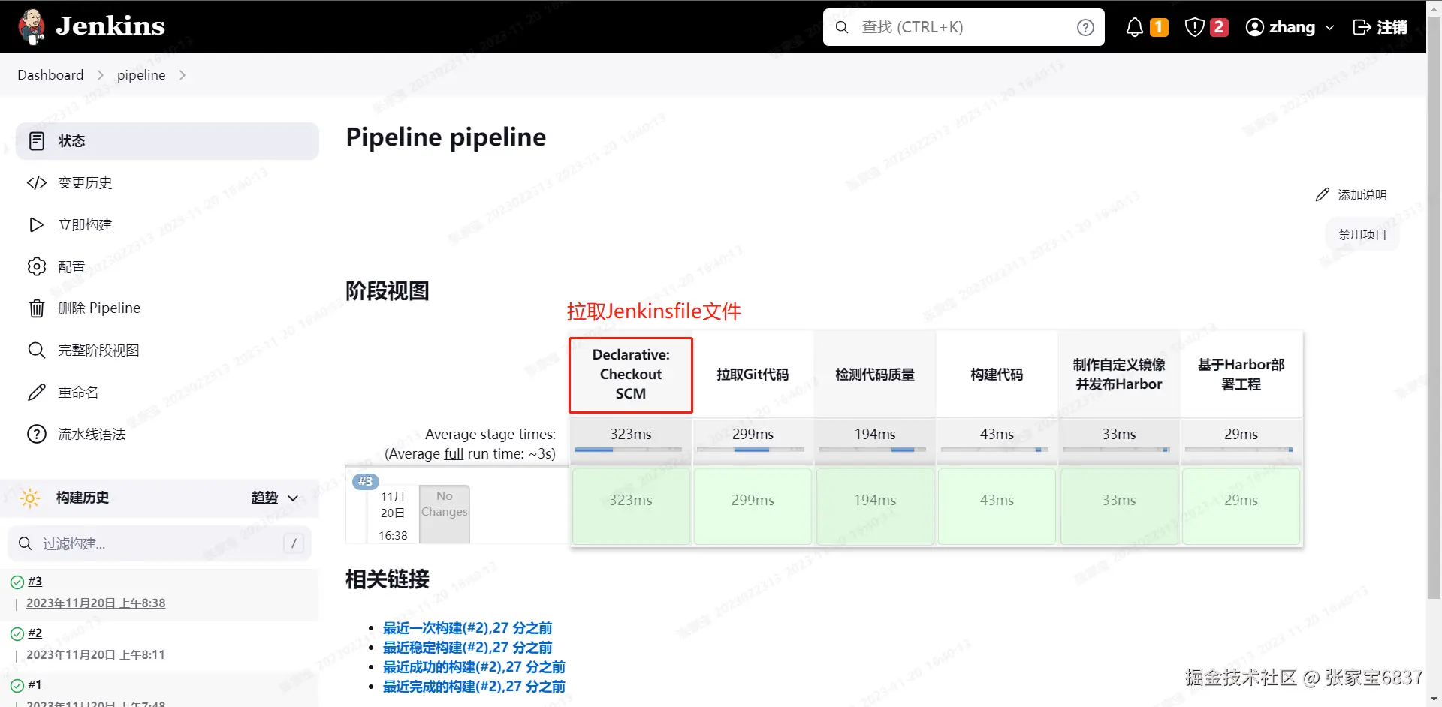Open 完整阶段视图 in the sidebar
The height and width of the screenshot is (707, 1442).
[167, 350]
